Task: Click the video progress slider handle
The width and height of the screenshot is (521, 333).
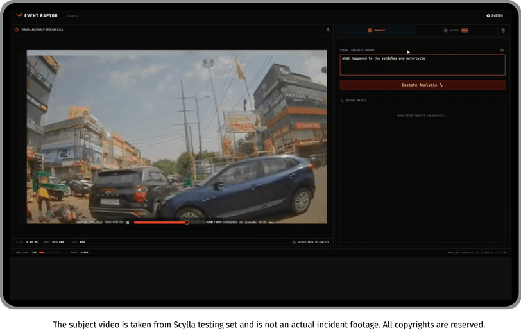Action: pos(187,223)
